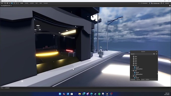Open Steam from the taskbar

95,94
